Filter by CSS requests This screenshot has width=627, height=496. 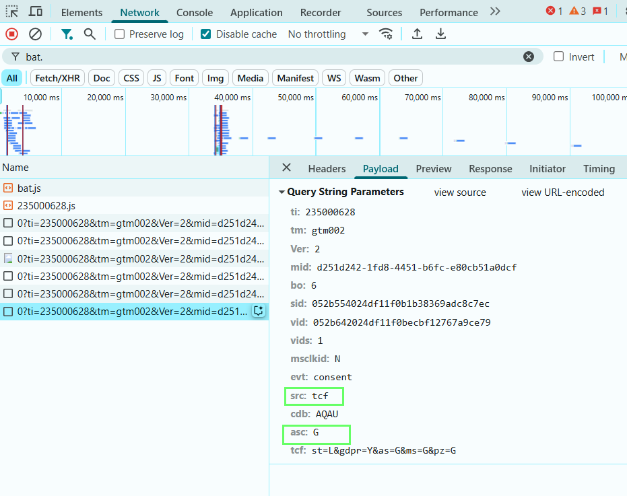pyautogui.click(x=131, y=78)
